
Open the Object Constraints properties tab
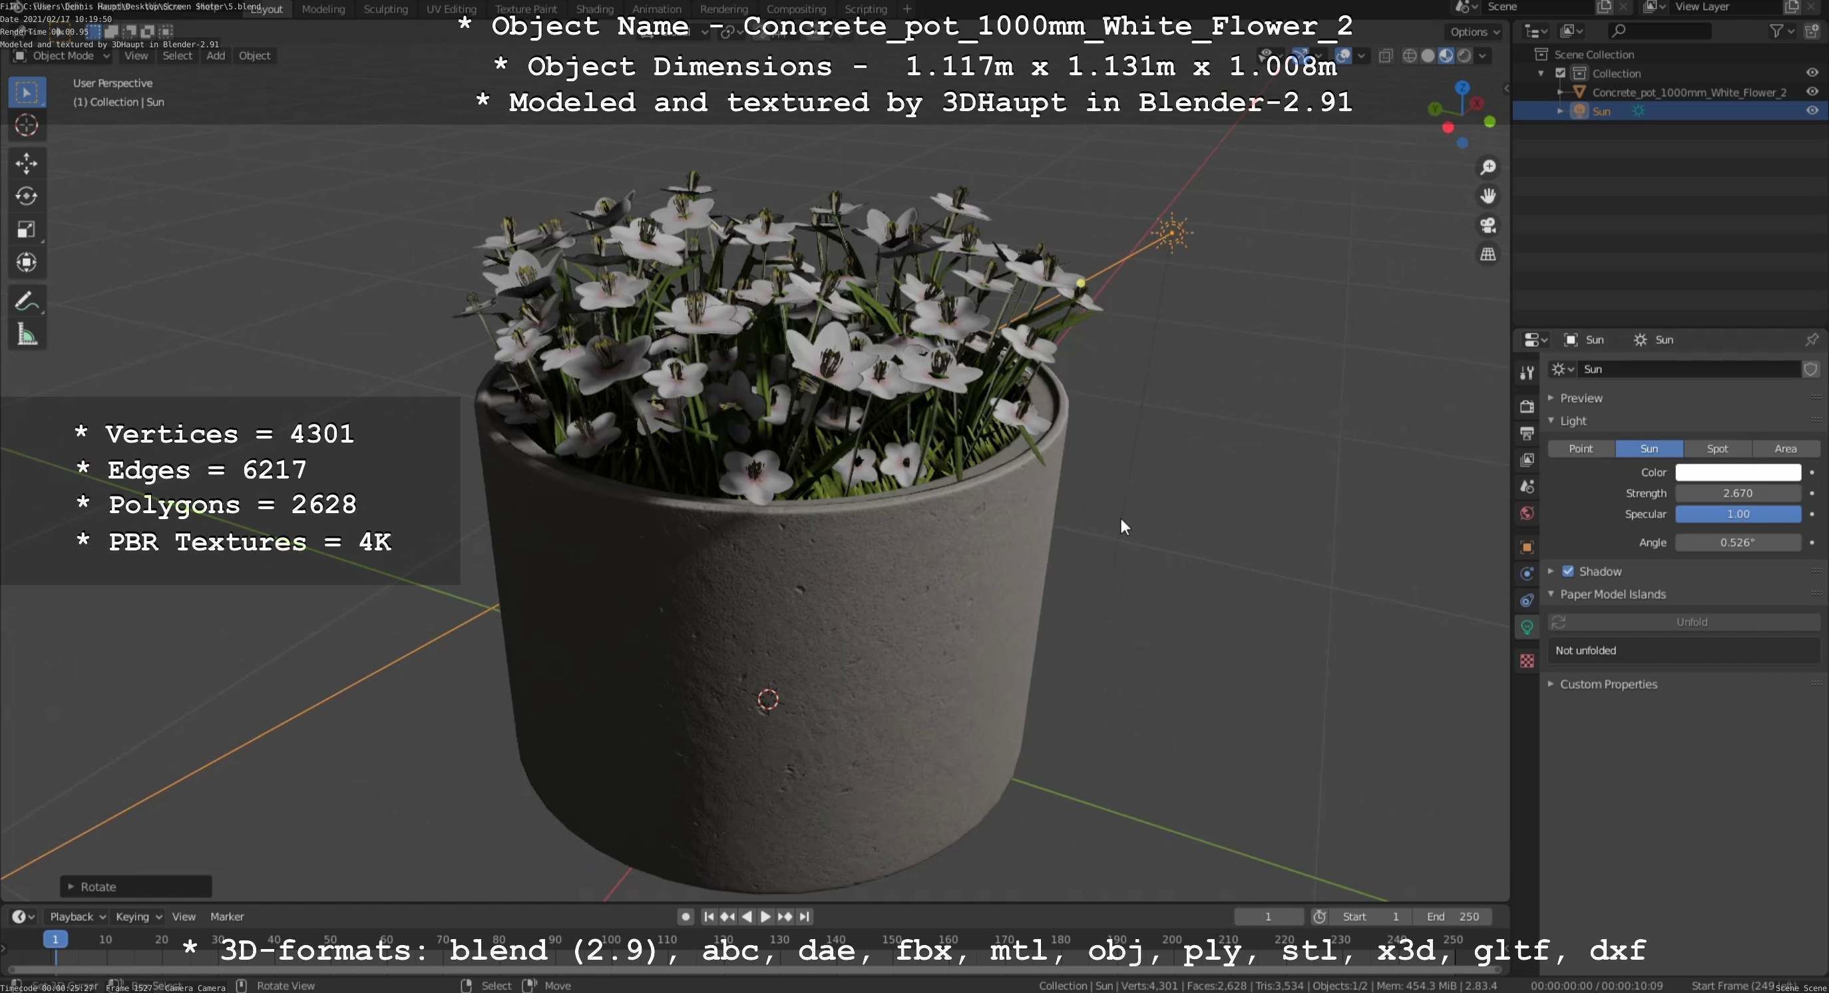click(1527, 600)
